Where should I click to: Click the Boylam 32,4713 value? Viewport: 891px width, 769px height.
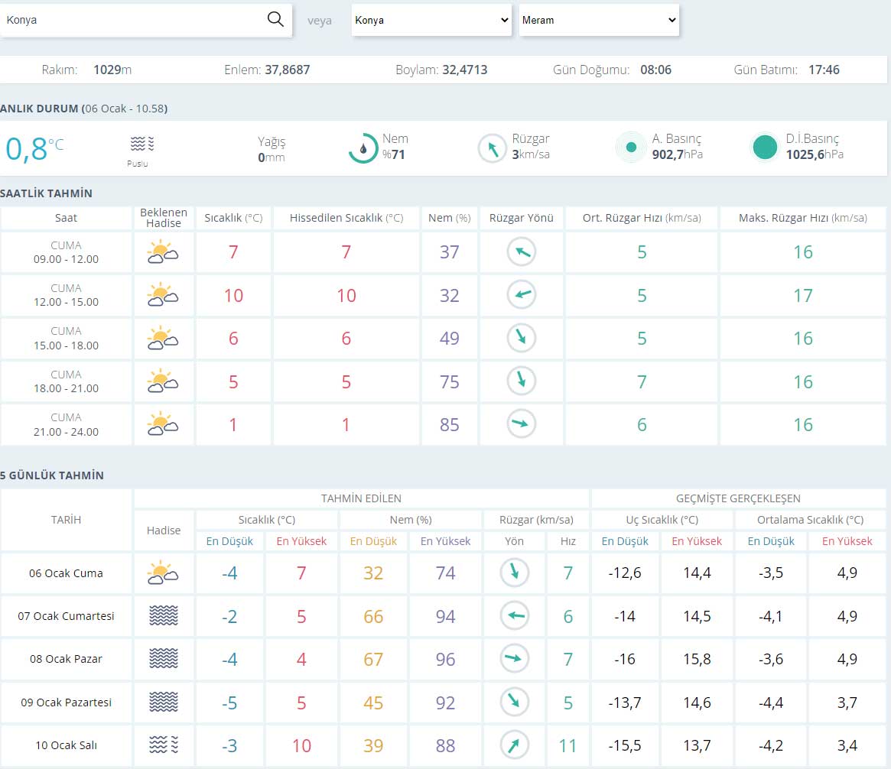click(x=465, y=70)
